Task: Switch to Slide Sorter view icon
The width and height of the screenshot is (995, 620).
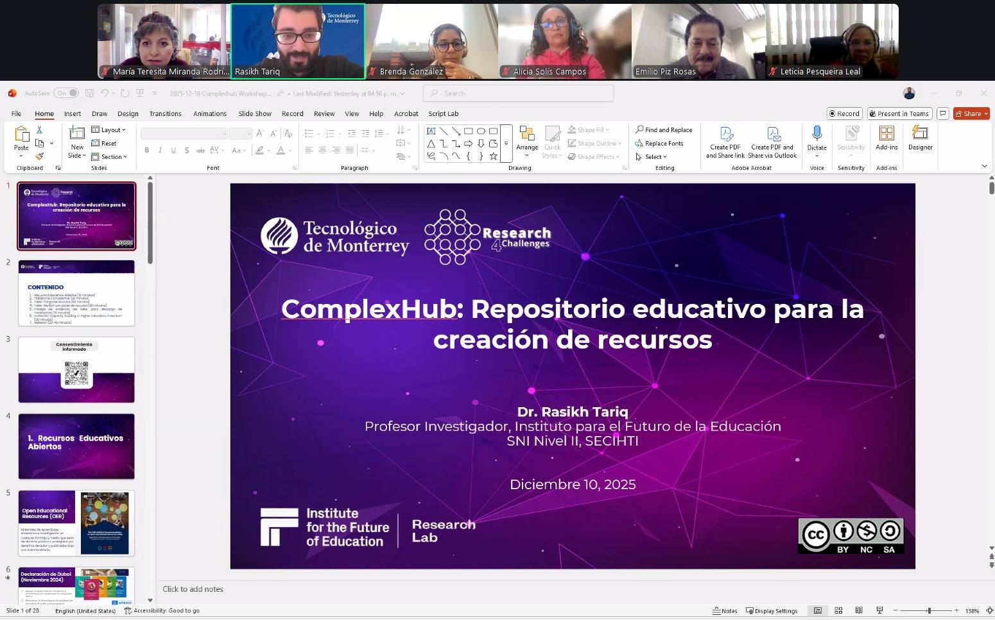Action: pyautogui.click(x=838, y=610)
